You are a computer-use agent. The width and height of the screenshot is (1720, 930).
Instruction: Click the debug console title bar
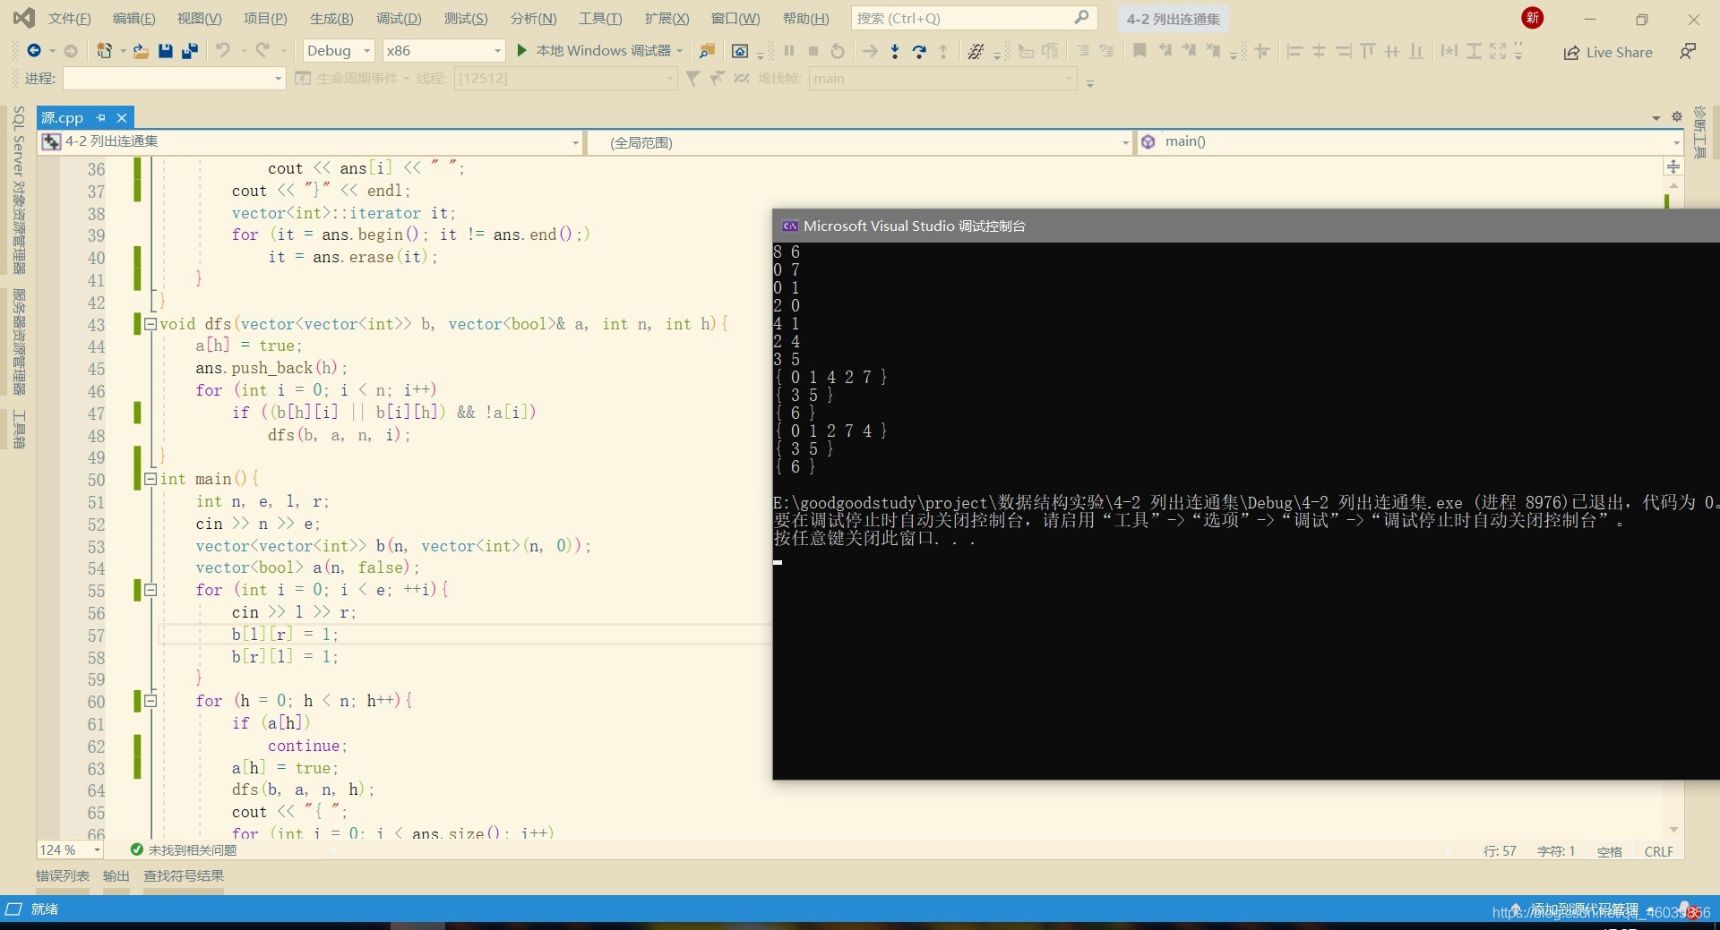[x=1245, y=226]
